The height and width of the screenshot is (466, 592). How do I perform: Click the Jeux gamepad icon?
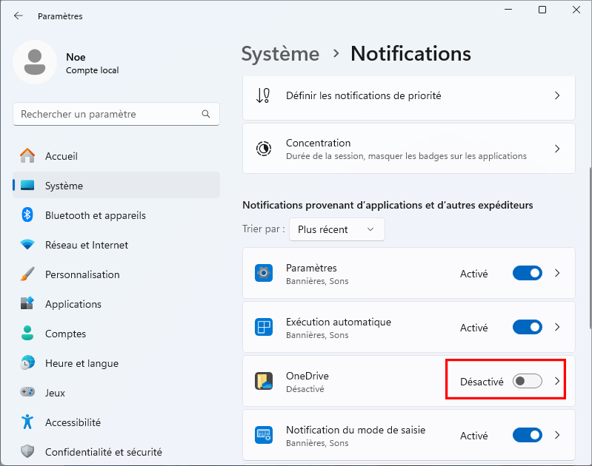27,392
